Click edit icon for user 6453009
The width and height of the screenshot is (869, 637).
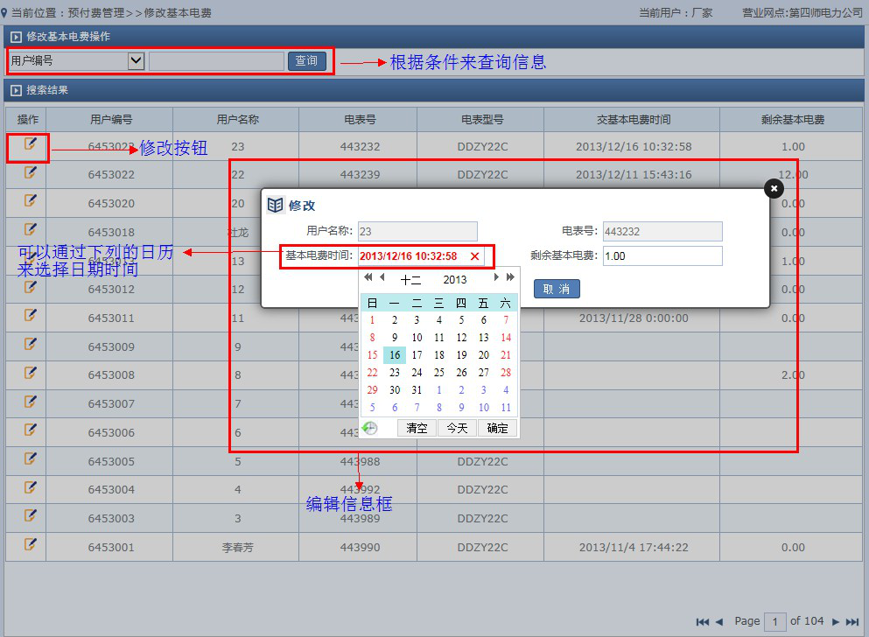(30, 345)
